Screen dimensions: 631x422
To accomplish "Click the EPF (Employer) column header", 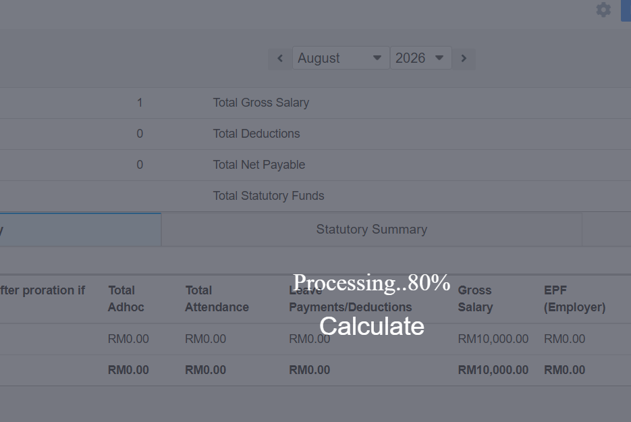I will coord(575,299).
